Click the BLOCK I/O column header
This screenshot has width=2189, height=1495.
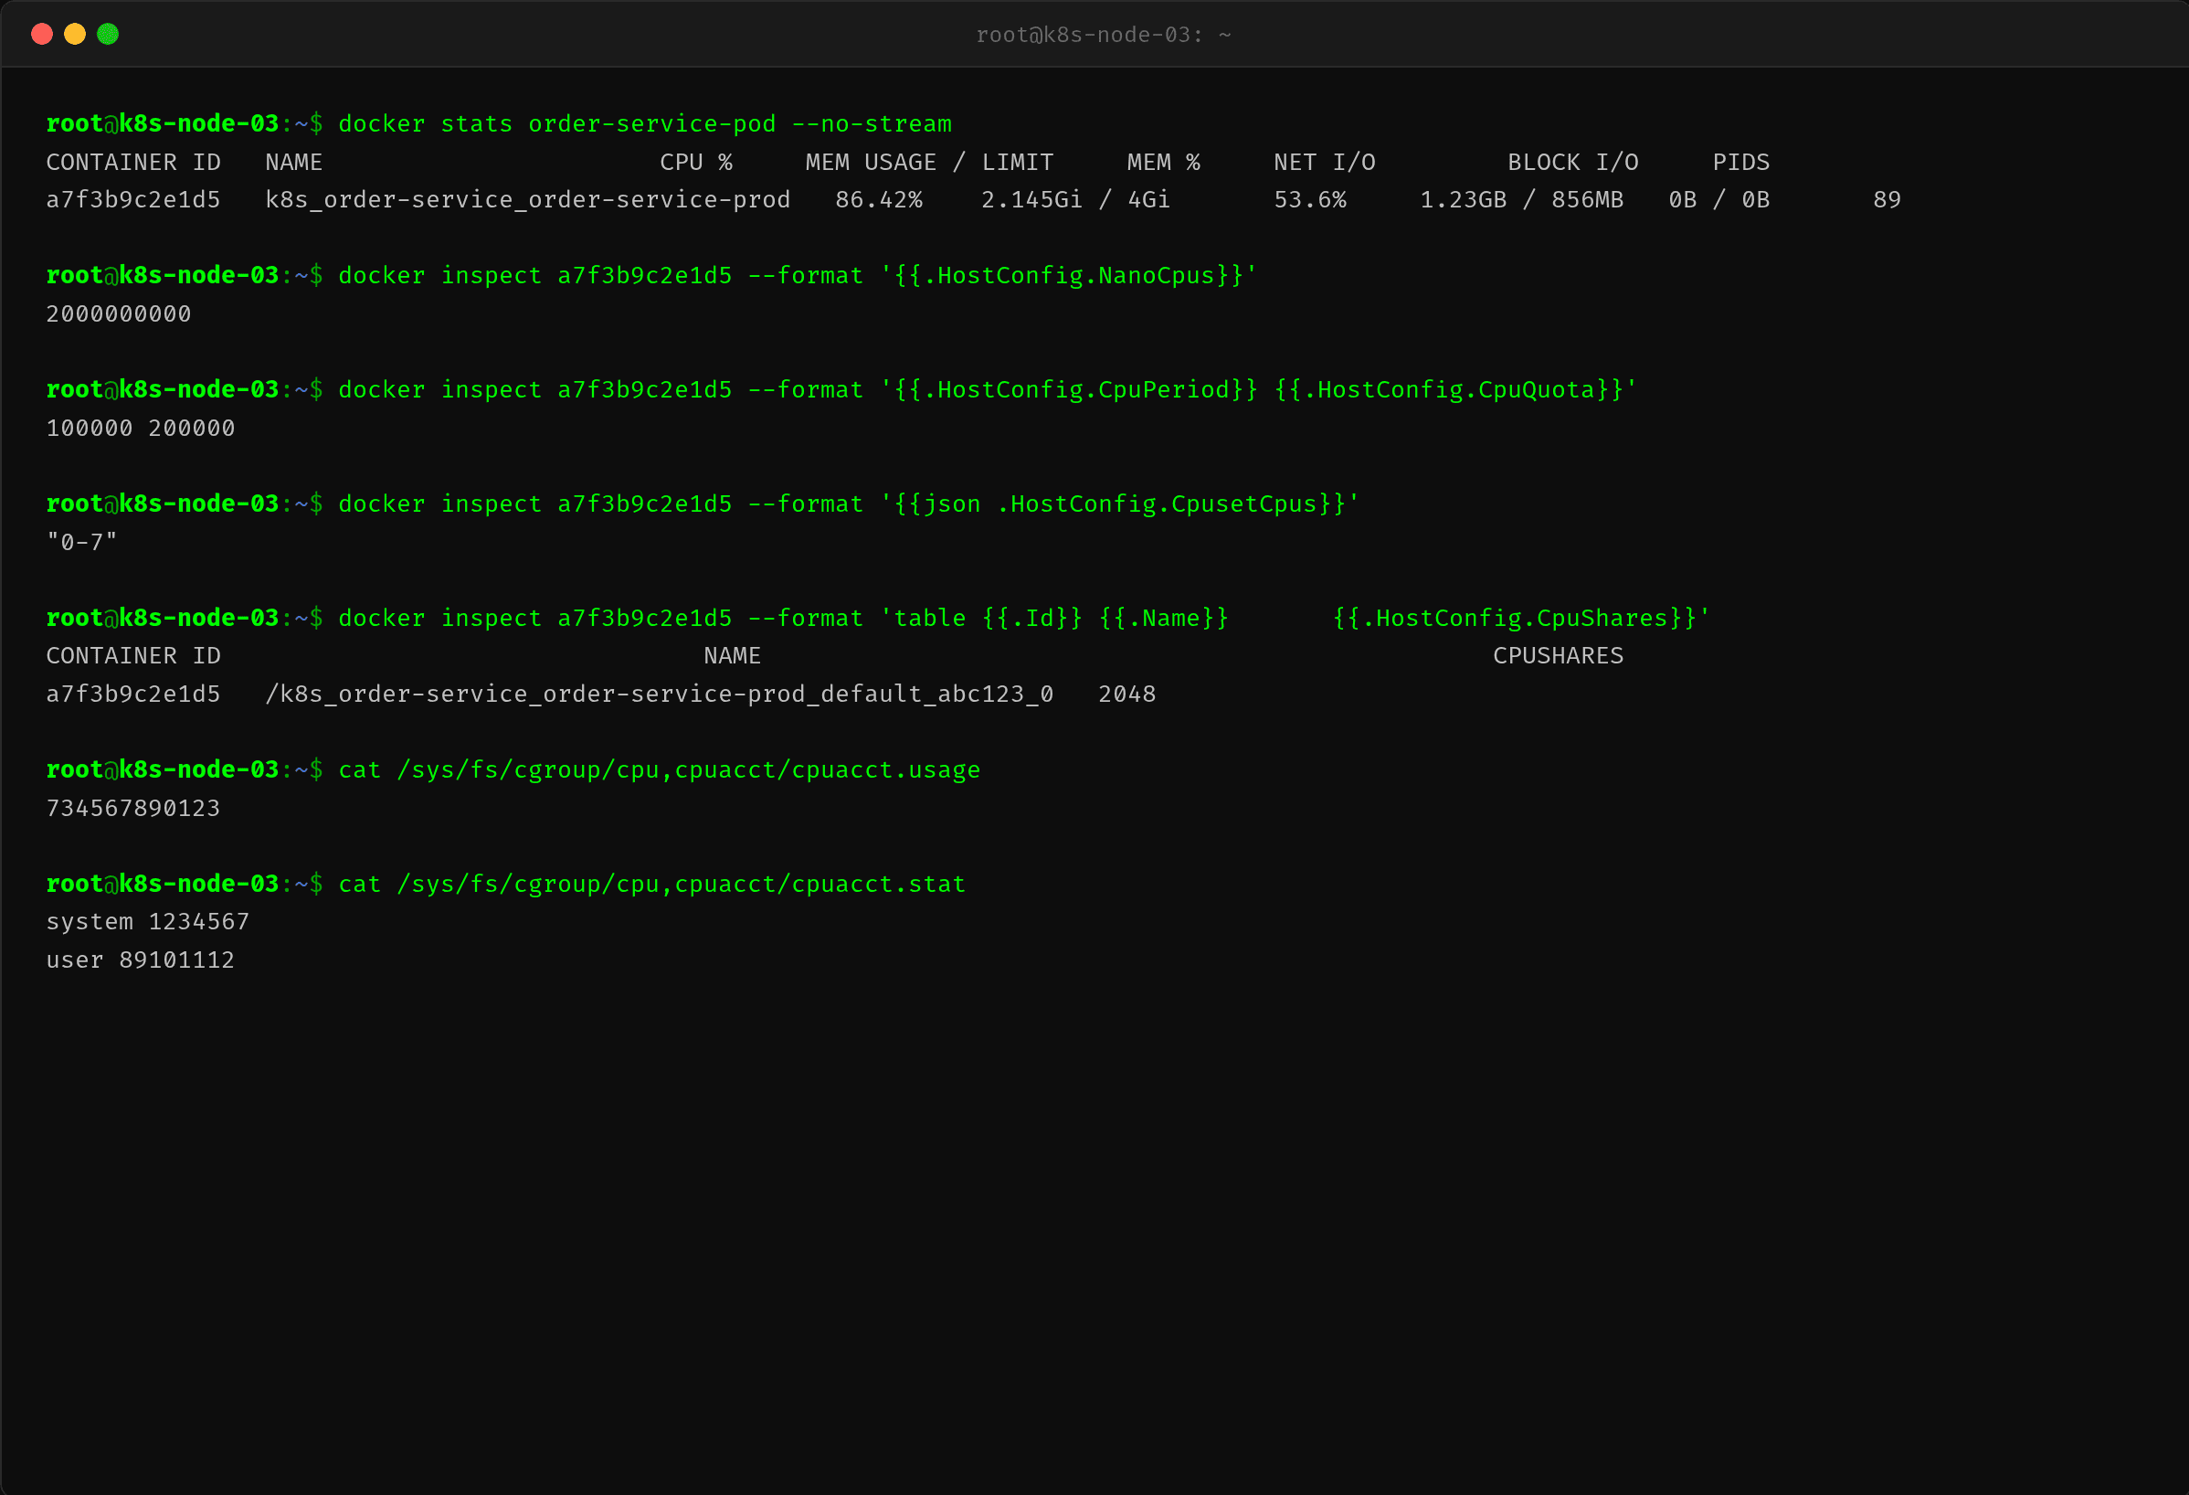(x=1572, y=162)
